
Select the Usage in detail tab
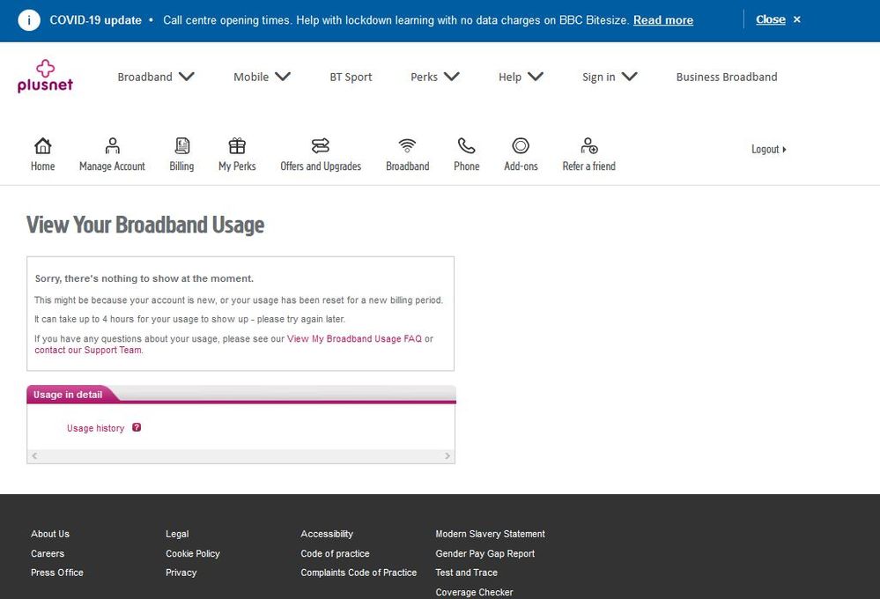click(x=68, y=395)
